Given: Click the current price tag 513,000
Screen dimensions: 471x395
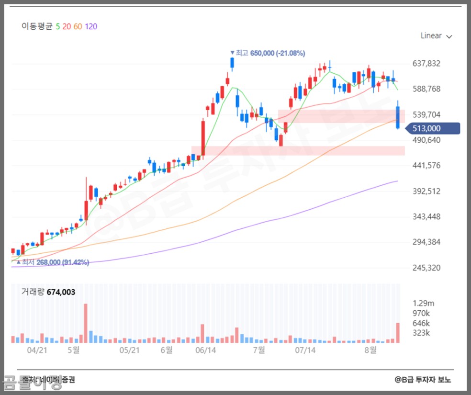Looking at the screenshot, I should (433, 128).
